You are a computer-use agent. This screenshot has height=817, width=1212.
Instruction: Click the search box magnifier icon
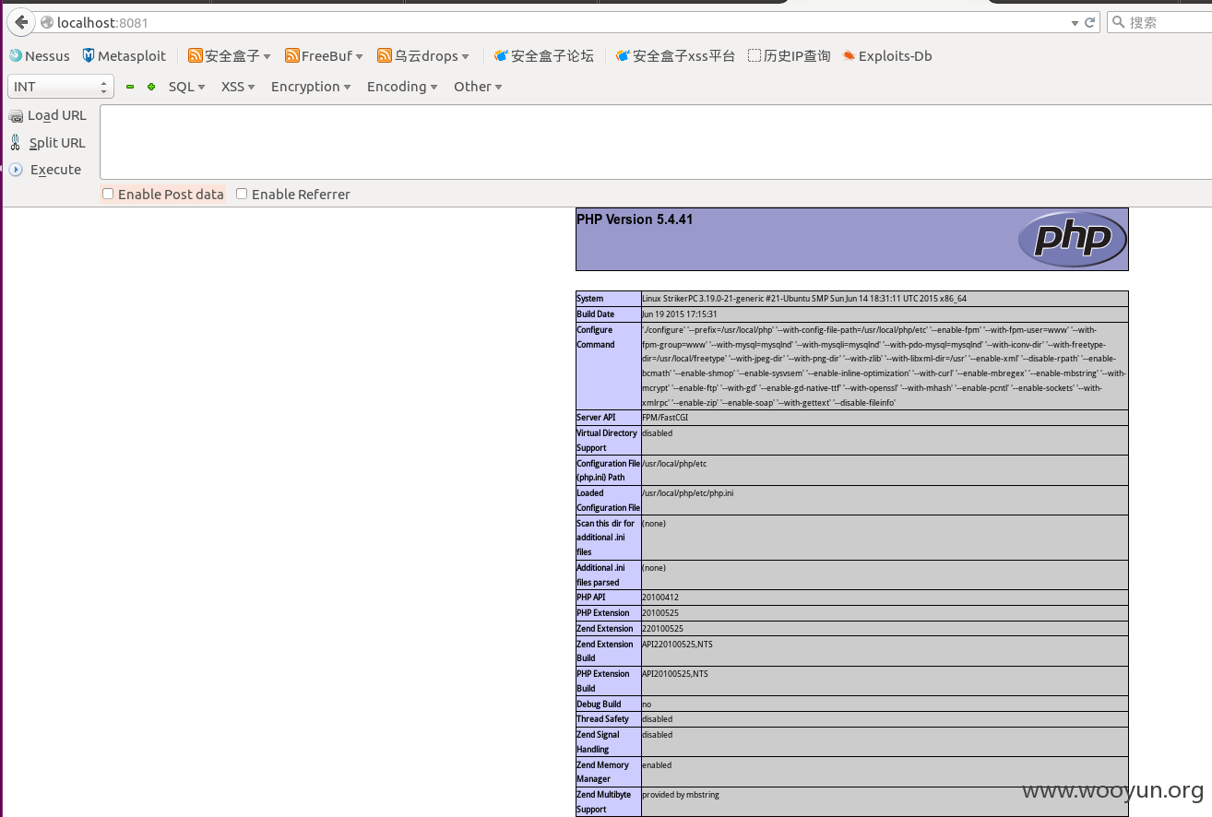[1119, 22]
